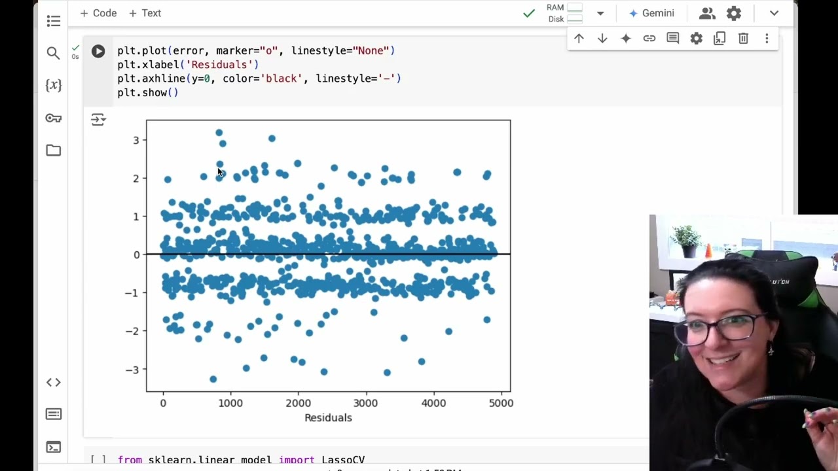Toggle the cell output actions icon

(98, 119)
